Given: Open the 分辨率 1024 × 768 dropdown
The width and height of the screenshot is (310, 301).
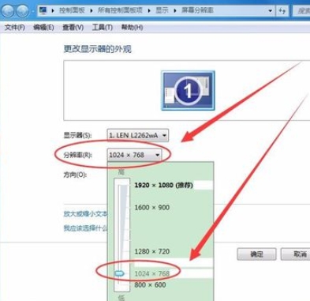Looking at the screenshot, I should (134, 155).
